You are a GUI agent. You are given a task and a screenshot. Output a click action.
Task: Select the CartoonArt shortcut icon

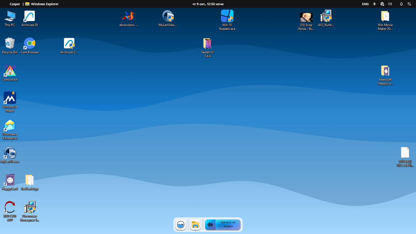[10, 71]
